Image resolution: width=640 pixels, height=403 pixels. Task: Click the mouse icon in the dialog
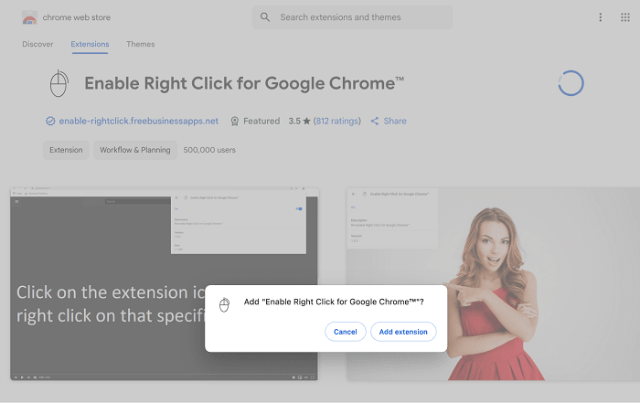click(x=224, y=304)
